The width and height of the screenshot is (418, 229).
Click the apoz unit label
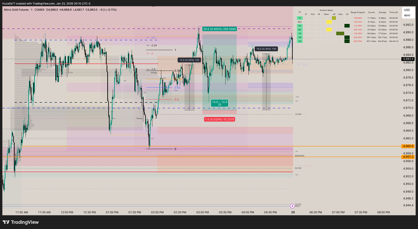pos(407,15)
